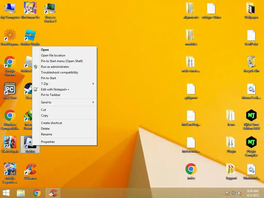Open the network tray icon

click(234, 193)
